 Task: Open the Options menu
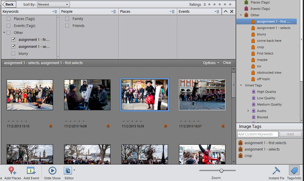(211, 63)
